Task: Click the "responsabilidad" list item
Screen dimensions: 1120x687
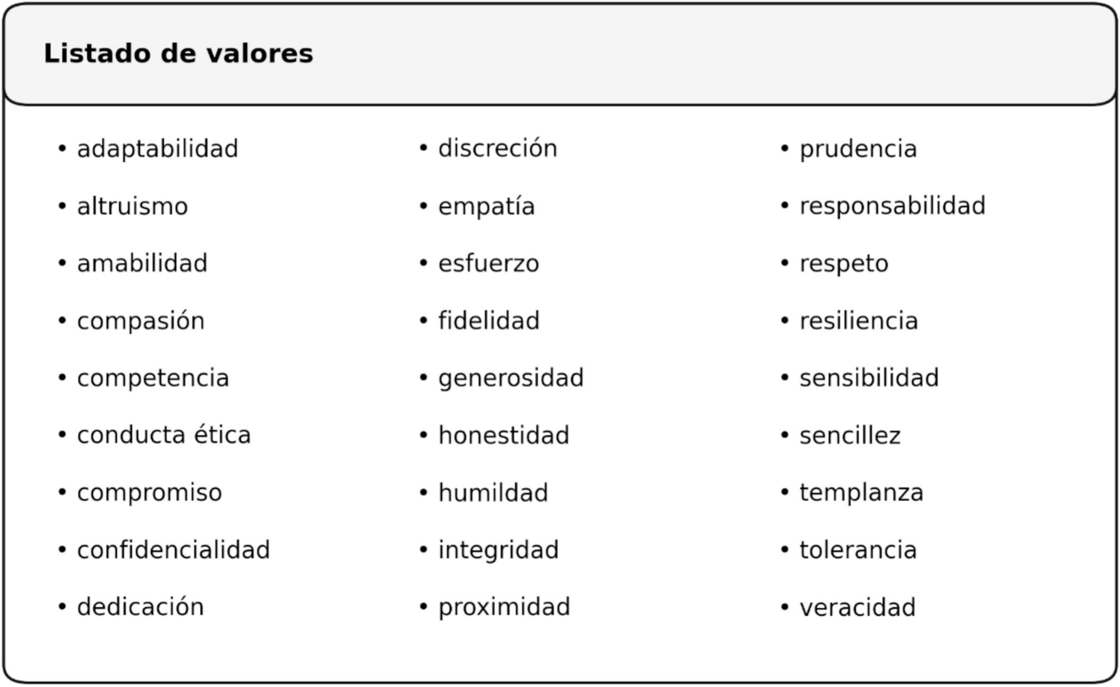Action: pyautogui.click(x=892, y=206)
